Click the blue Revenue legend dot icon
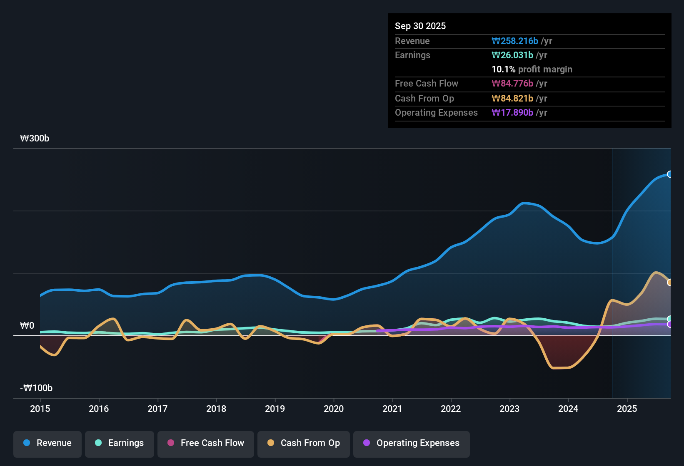 [26, 443]
